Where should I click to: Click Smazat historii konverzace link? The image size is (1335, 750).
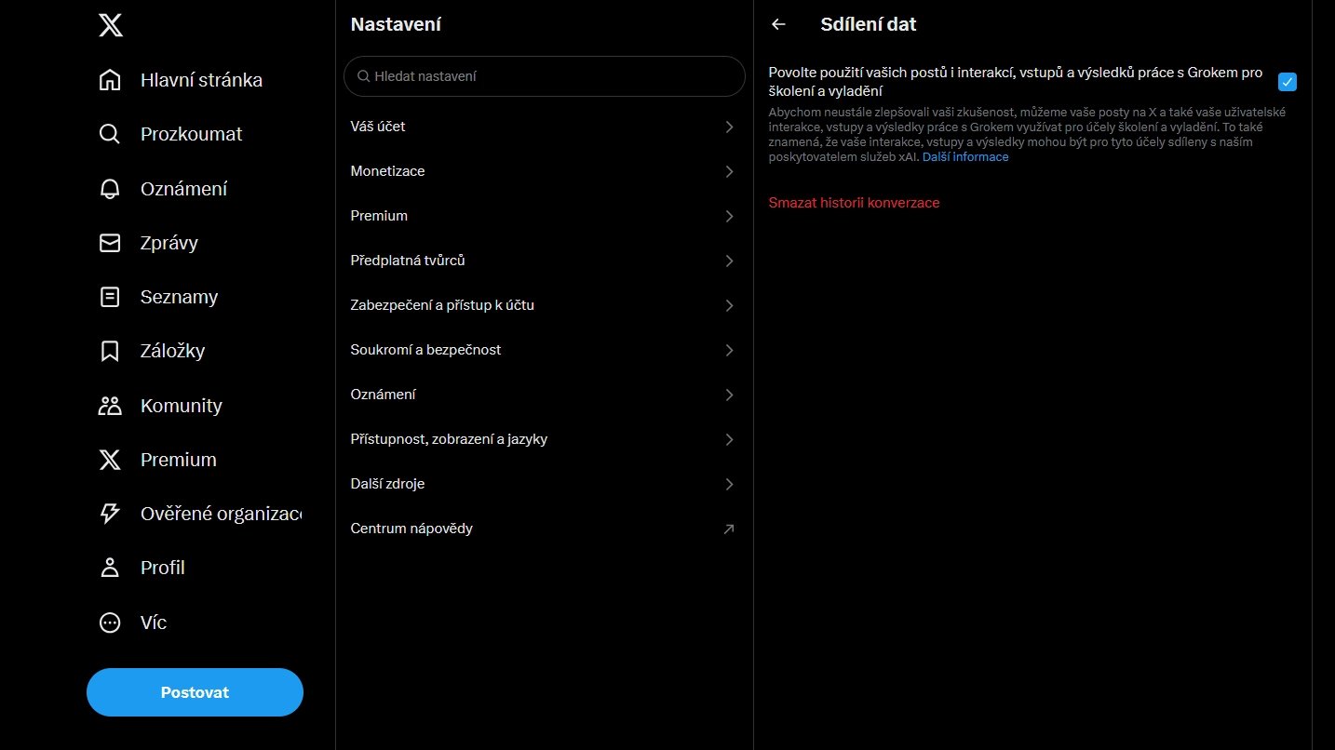coord(854,203)
